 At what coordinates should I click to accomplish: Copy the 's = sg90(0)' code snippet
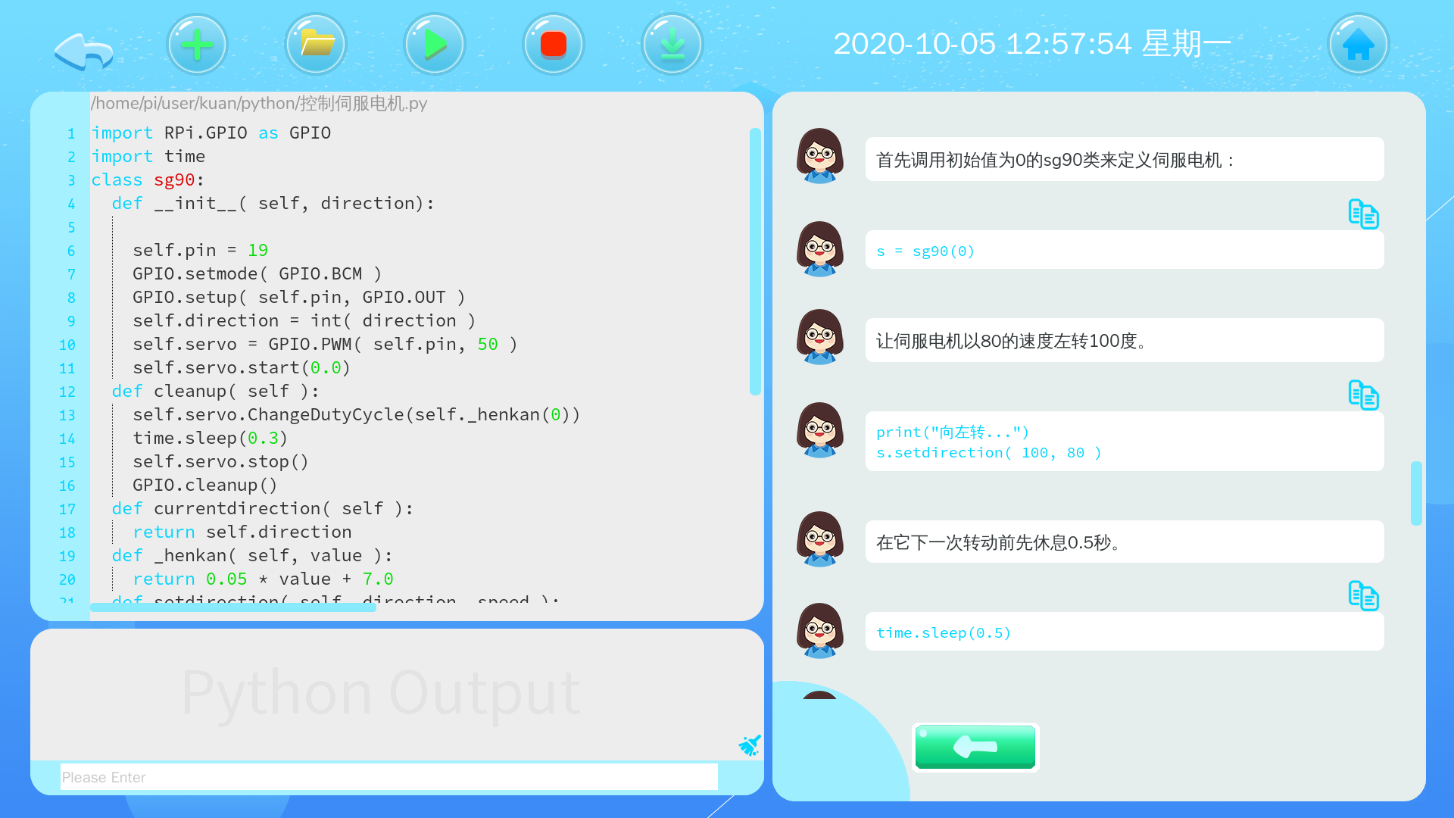point(1363,214)
